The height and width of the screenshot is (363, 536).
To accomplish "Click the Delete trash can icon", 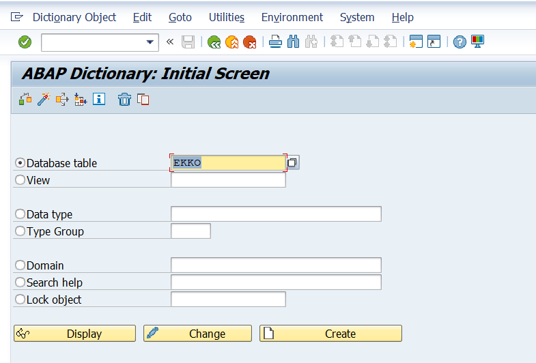I will [124, 100].
